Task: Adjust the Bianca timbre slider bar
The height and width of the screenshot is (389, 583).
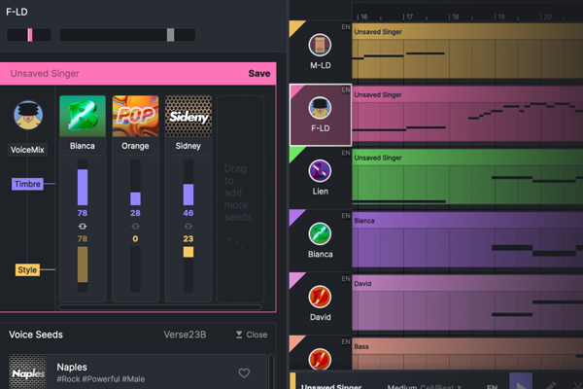Action: [x=83, y=186]
